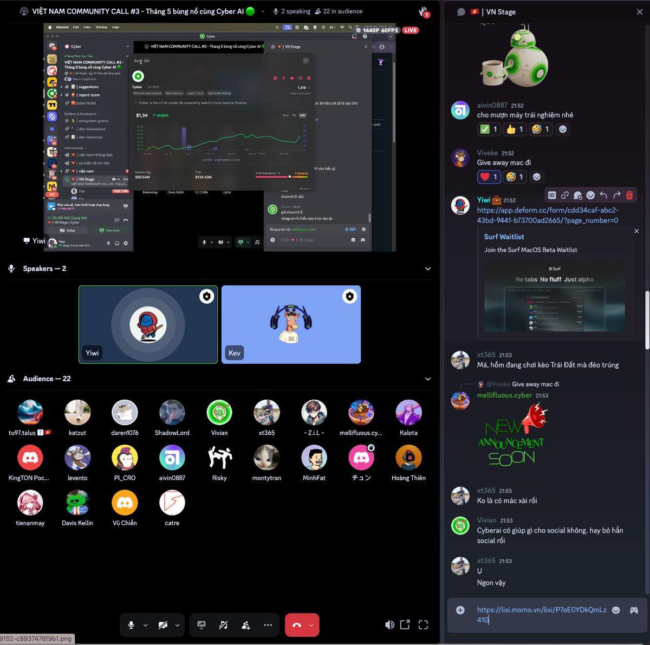650x645 pixels.
Task: Toggle camera on in control bar
Action: [x=162, y=625]
